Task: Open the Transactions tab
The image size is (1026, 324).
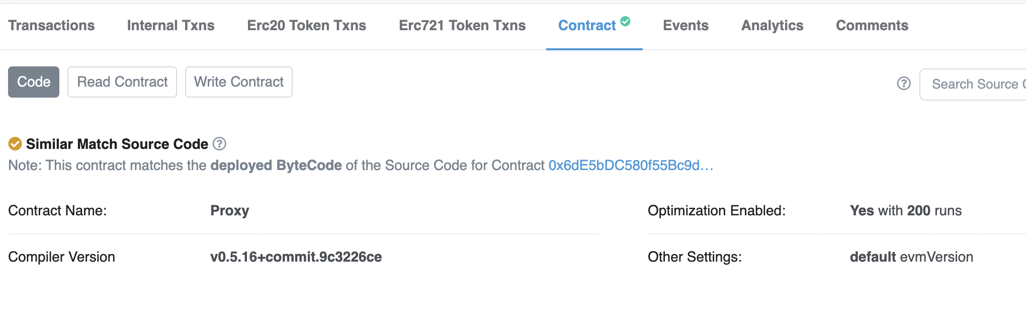Action: (x=51, y=26)
